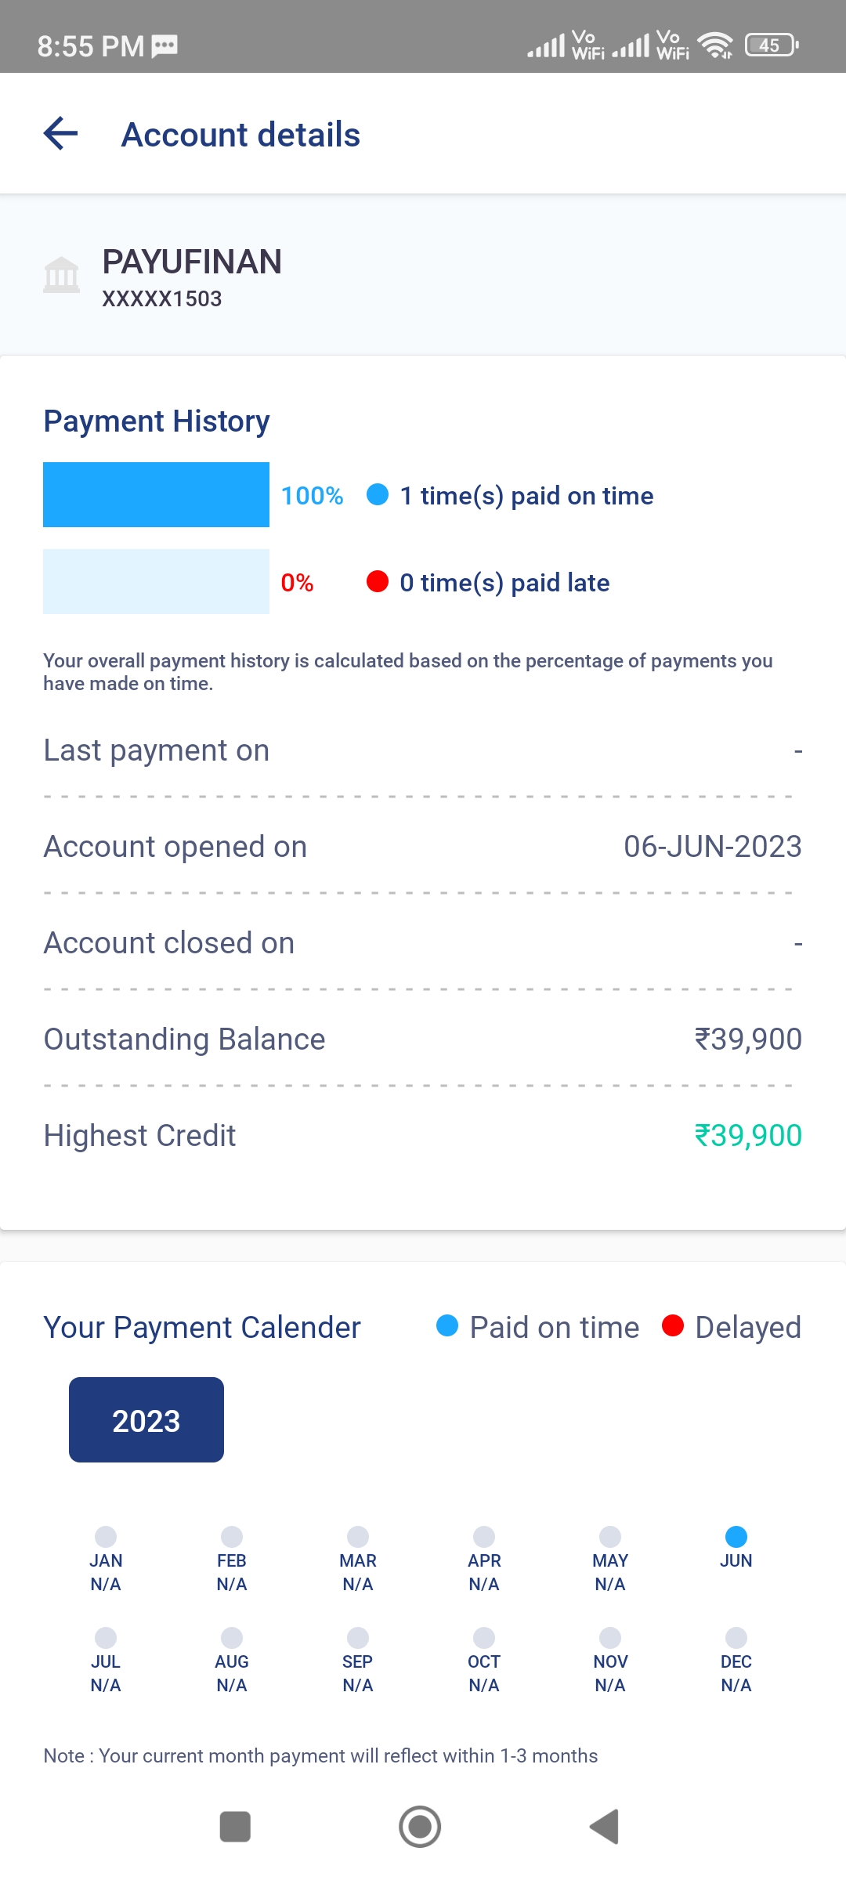The height and width of the screenshot is (1880, 846).
Task: Tap the Highest Credit ₹39,900 amount
Action: click(748, 1135)
